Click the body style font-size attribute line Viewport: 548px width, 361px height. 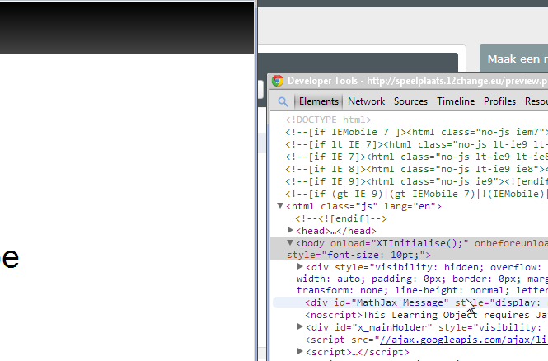[358, 256]
